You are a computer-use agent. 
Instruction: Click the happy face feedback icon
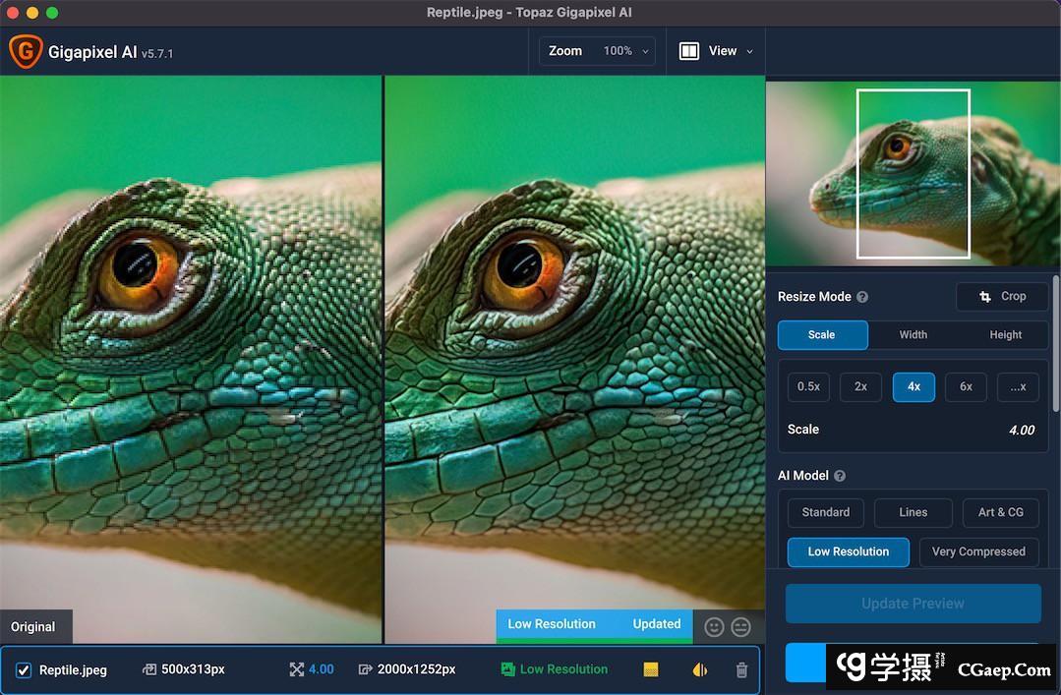[x=715, y=626]
